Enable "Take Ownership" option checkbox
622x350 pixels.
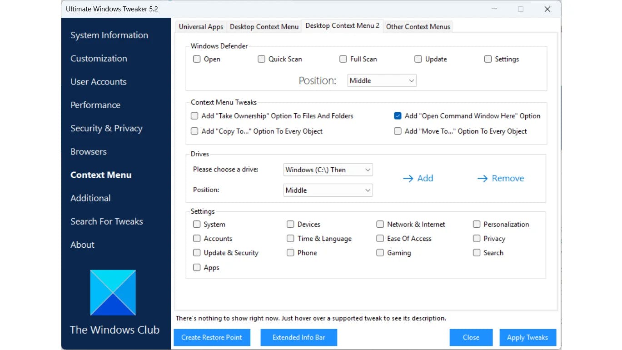tap(194, 116)
